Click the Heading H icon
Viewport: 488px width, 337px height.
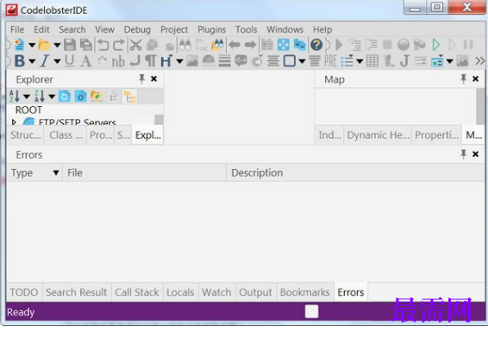click(x=166, y=61)
